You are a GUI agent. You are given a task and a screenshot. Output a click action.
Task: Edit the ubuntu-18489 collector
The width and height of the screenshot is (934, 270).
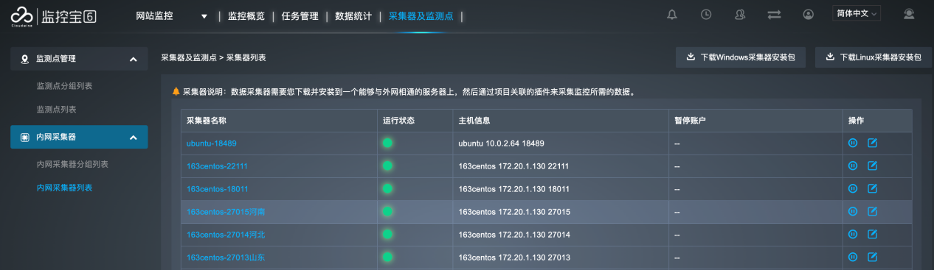[872, 143]
